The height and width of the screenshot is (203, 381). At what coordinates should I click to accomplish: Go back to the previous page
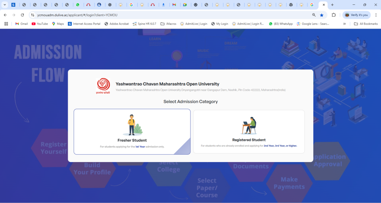point(5,15)
